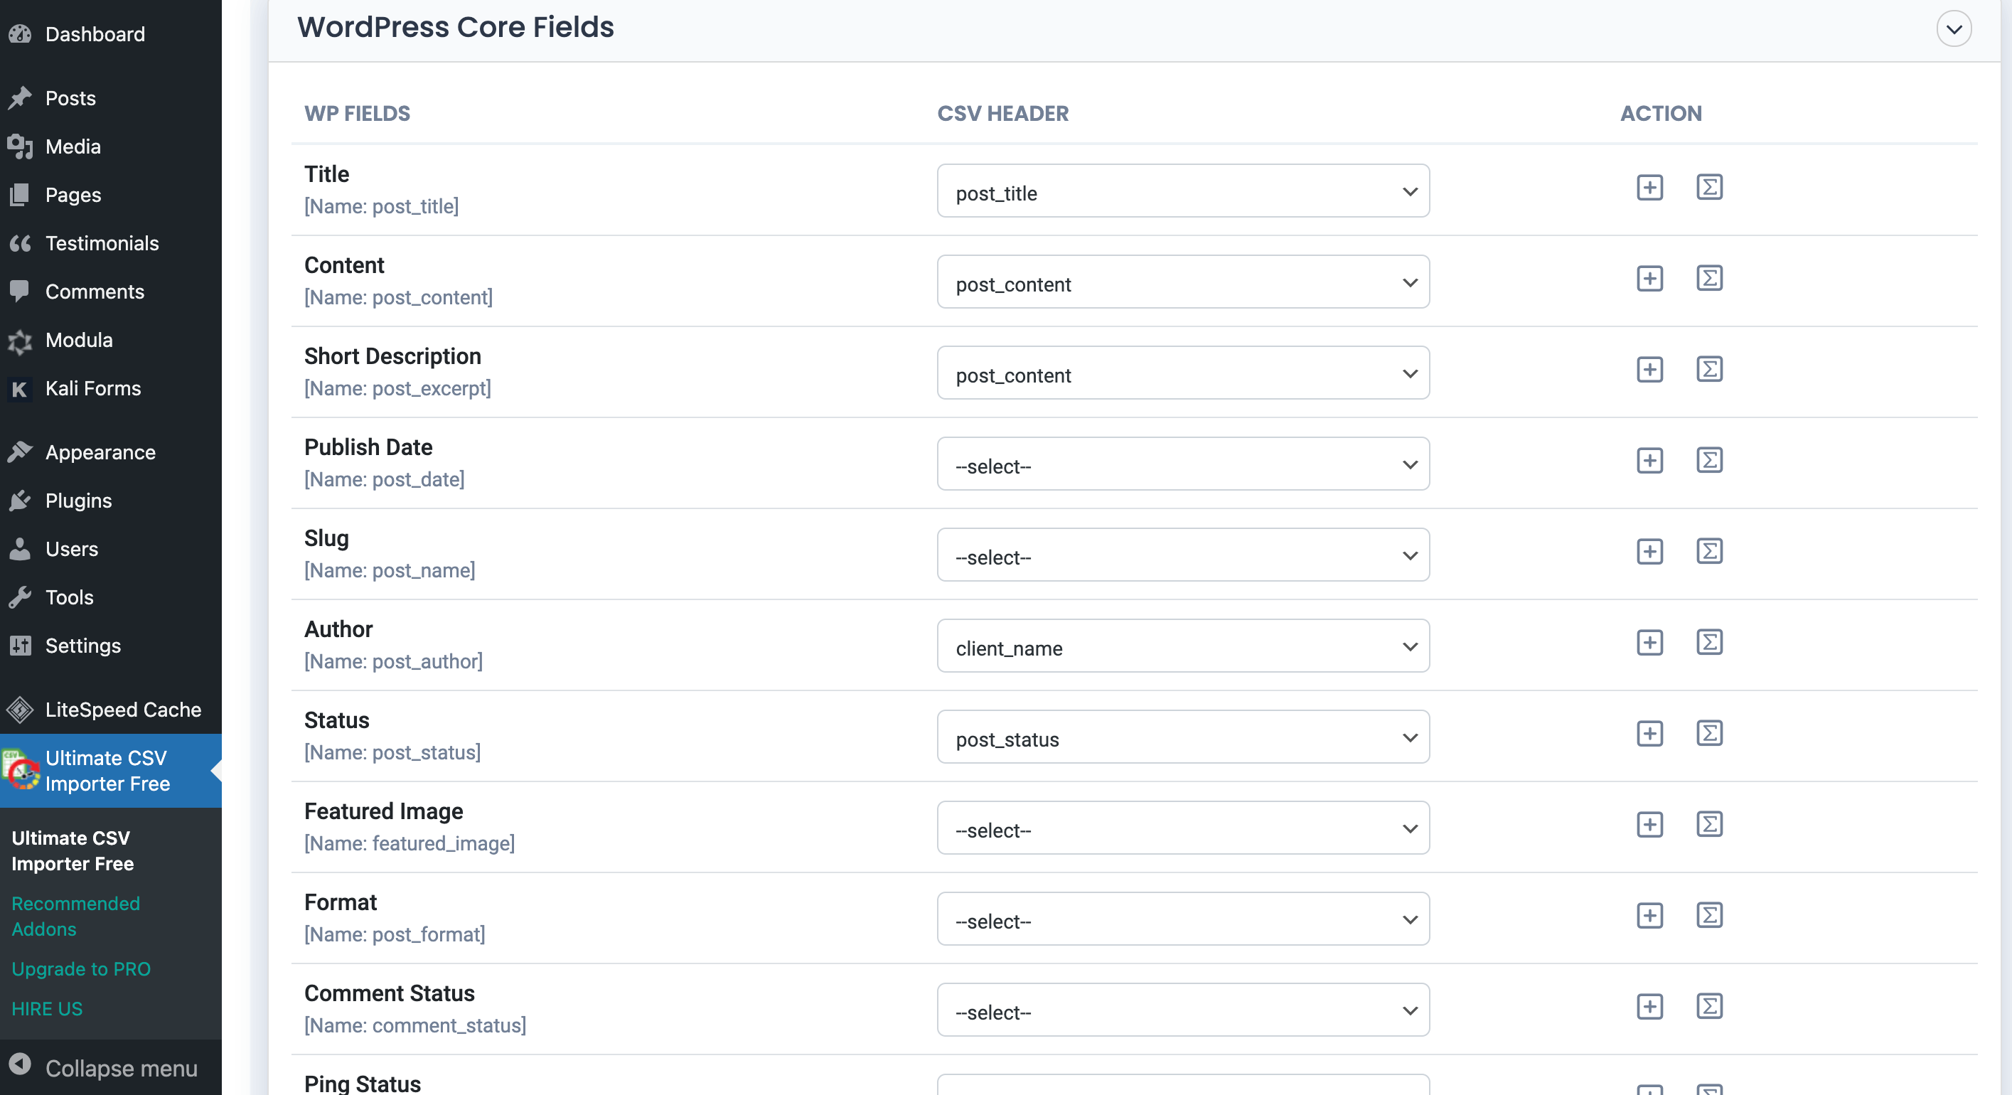
Task: Select client_name in Author dropdown
Action: coord(1184,647)
